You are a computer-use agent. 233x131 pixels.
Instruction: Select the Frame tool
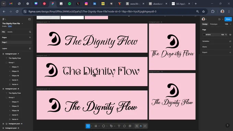click(x=96, y=126)
